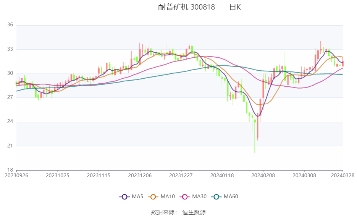Click the 20230926 start date label
This screenshot has height=217, width=357.
16,176
